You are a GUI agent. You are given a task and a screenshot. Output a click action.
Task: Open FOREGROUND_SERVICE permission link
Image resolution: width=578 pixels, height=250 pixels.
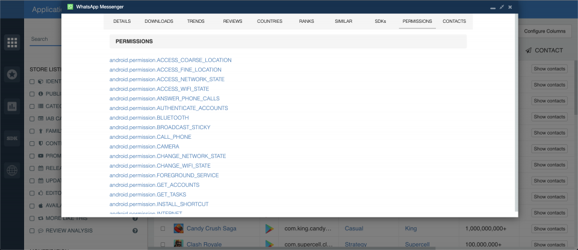click(164, 175)
